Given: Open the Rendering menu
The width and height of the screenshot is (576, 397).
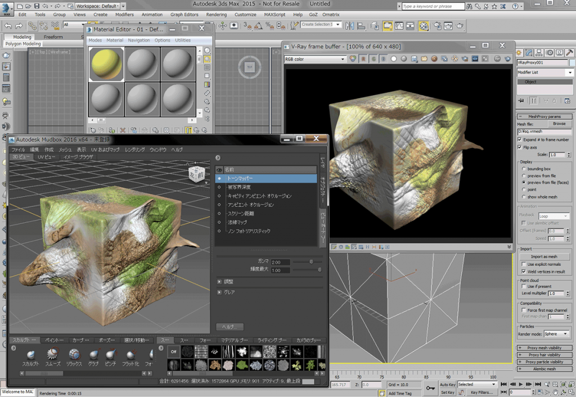Looking at the screenshot, I should pyautogui.click(x=217, y=15).
